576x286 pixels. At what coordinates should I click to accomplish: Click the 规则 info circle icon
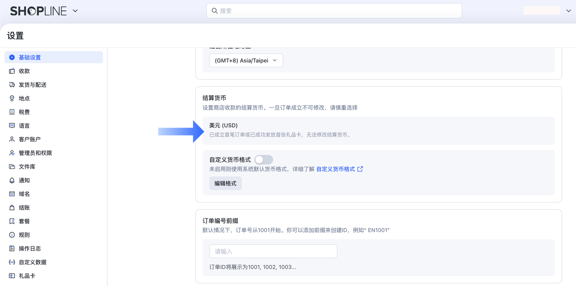tap(12, 235)
